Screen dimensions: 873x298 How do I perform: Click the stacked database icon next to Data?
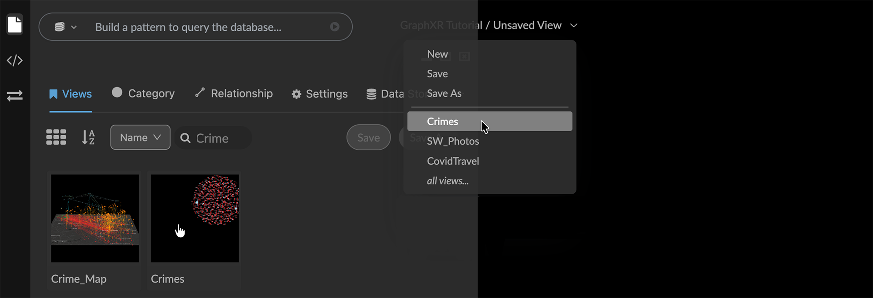pyautogui.click(x=371, y=94)
